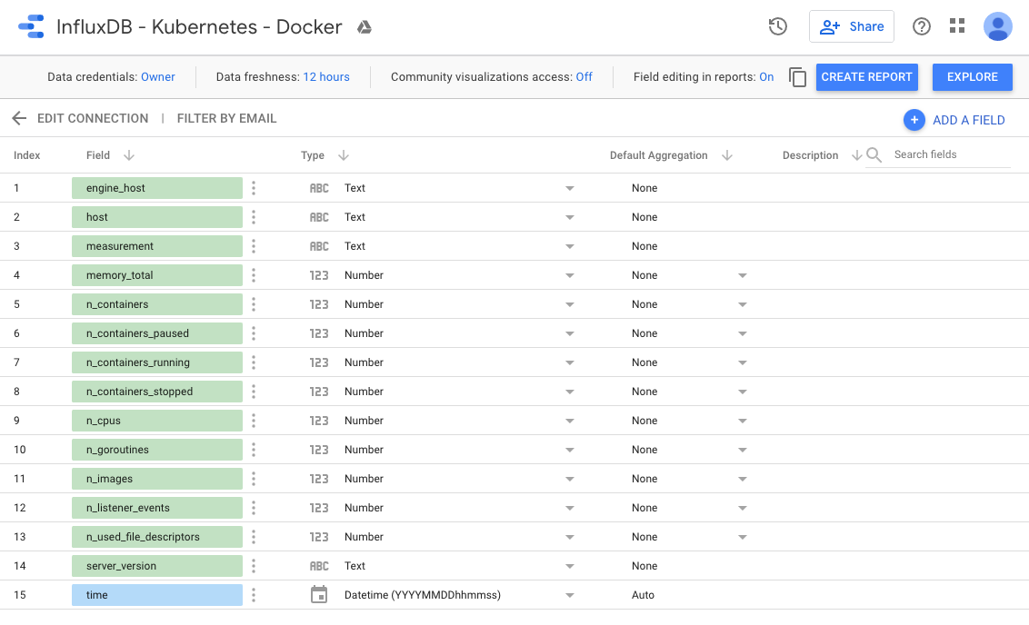
Task: Click Add a Field label
Action: (969, 120)
